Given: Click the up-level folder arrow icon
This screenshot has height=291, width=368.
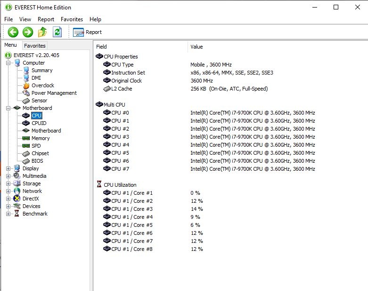Looking at the screenshot, I should pos(42,32).
